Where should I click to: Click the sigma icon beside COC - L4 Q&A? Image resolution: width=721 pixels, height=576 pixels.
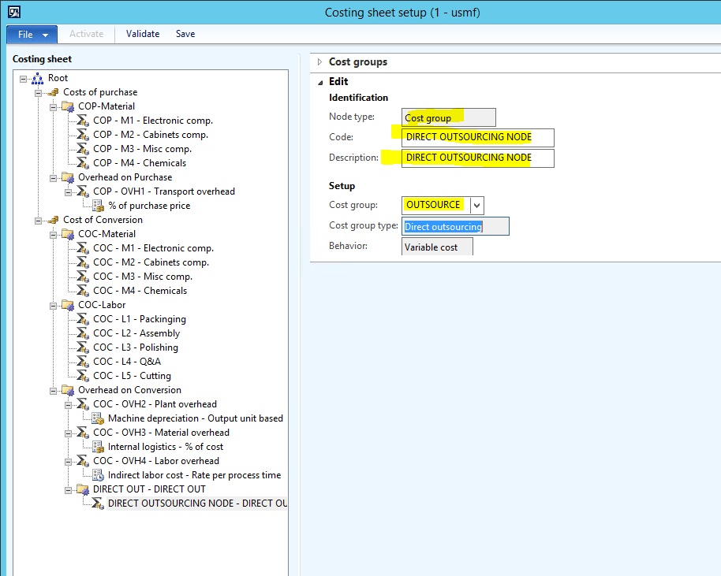(x=82, y=362)
